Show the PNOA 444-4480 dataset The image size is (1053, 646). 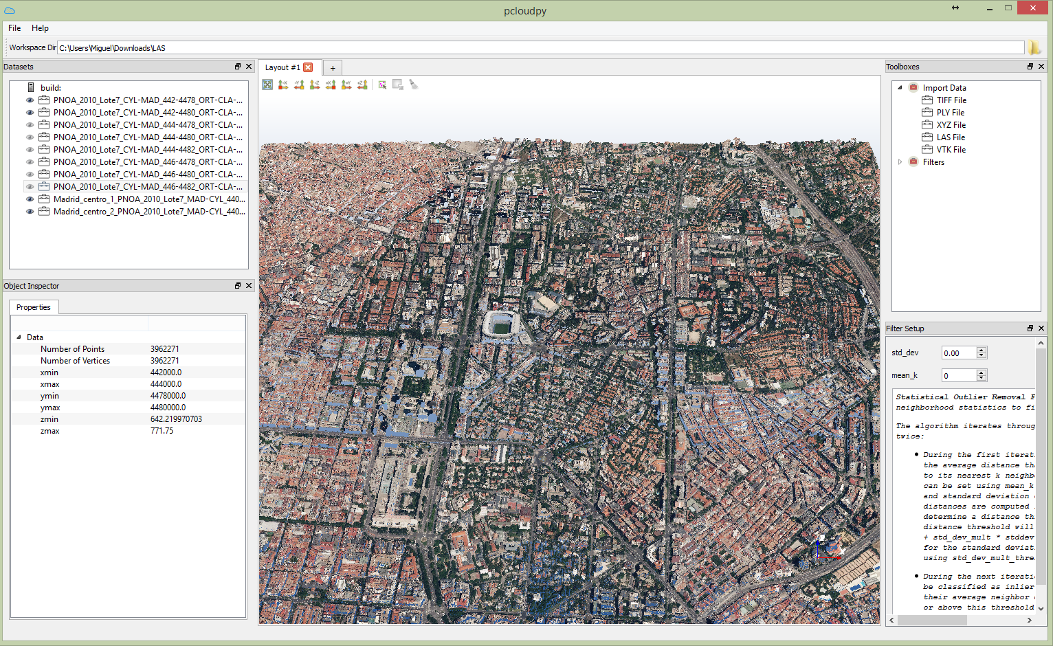point(30,137)
